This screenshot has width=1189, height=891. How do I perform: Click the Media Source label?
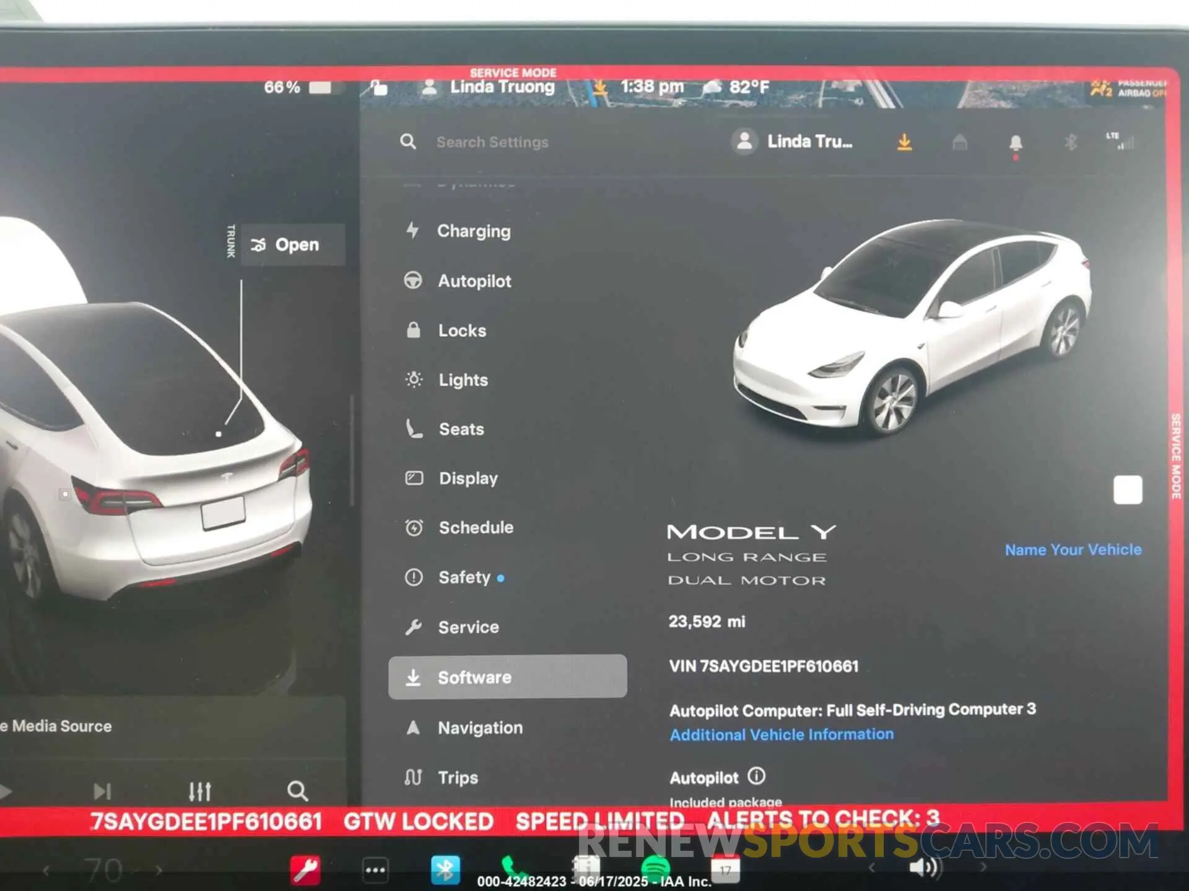point(57,726)
